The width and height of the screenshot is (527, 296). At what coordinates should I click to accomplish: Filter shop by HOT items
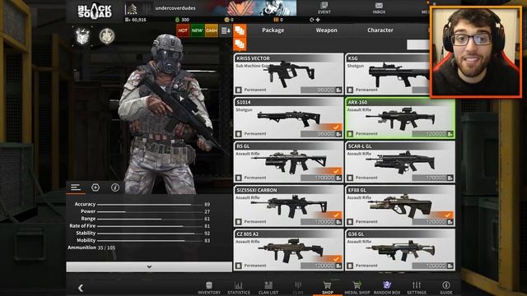click(183, 30)
